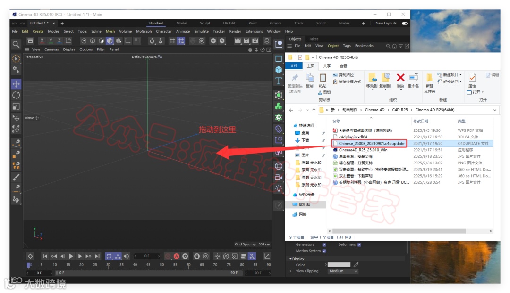Open the MoGraph menu

144,31
